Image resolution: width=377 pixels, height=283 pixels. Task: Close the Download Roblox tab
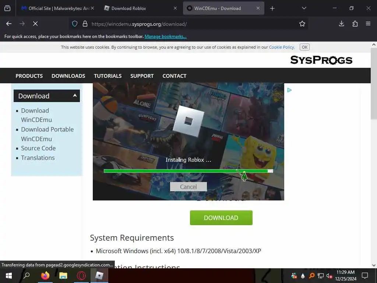(175, 8)
